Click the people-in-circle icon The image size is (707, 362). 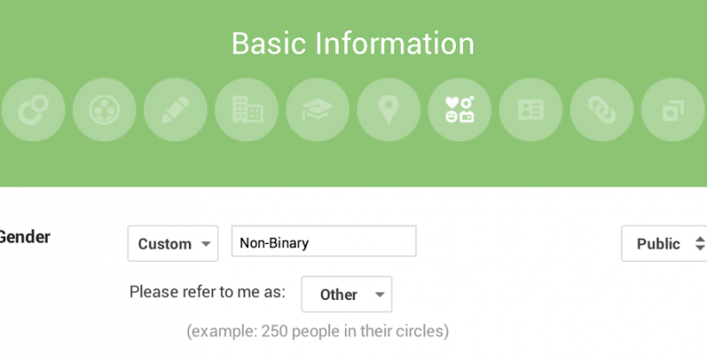tap(104, 109)
